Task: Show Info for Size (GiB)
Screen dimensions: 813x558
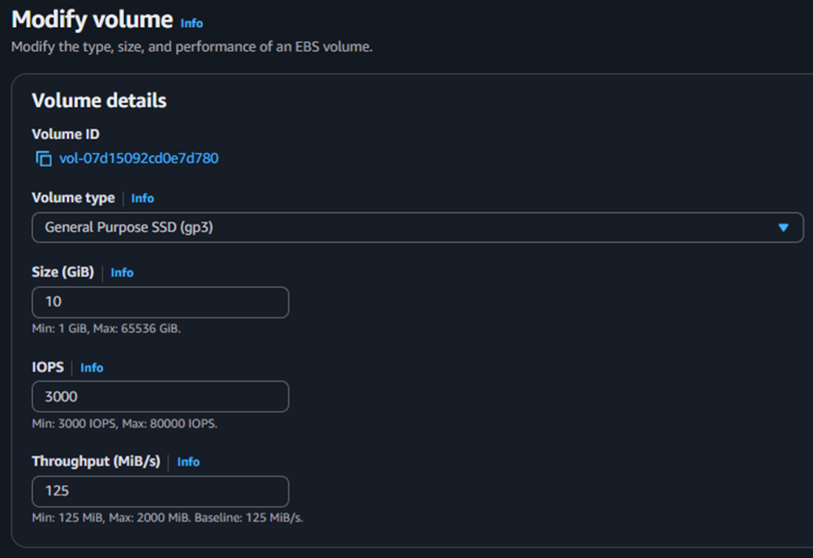Action: pos(122,272)
